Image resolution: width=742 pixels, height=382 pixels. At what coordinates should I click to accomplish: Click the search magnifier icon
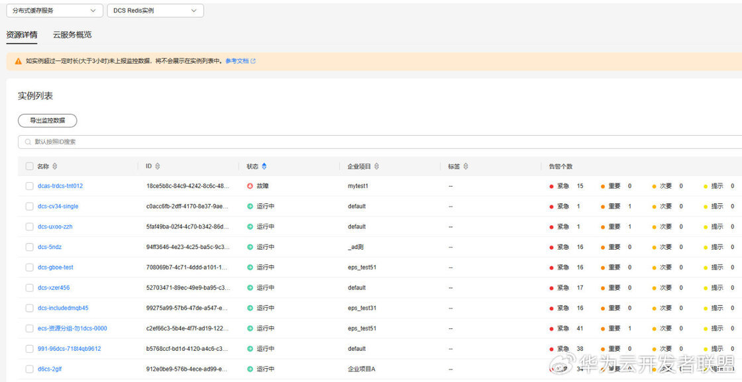(x=28, y=142)
